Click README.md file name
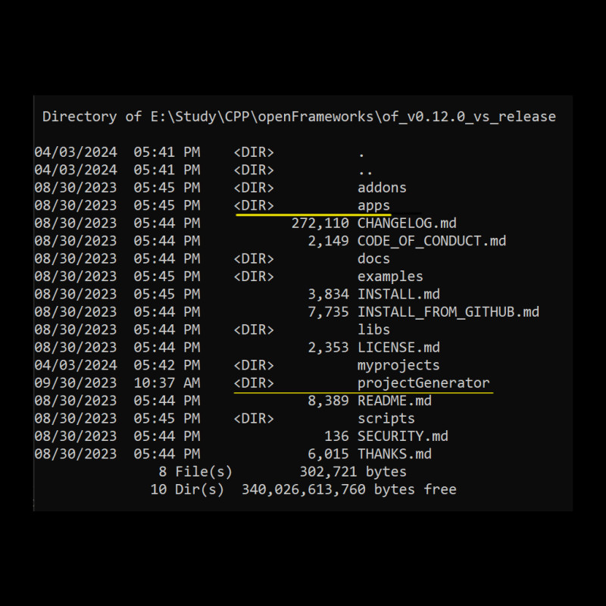The height and width of the screenshot is (606, 606). [395, 401]
